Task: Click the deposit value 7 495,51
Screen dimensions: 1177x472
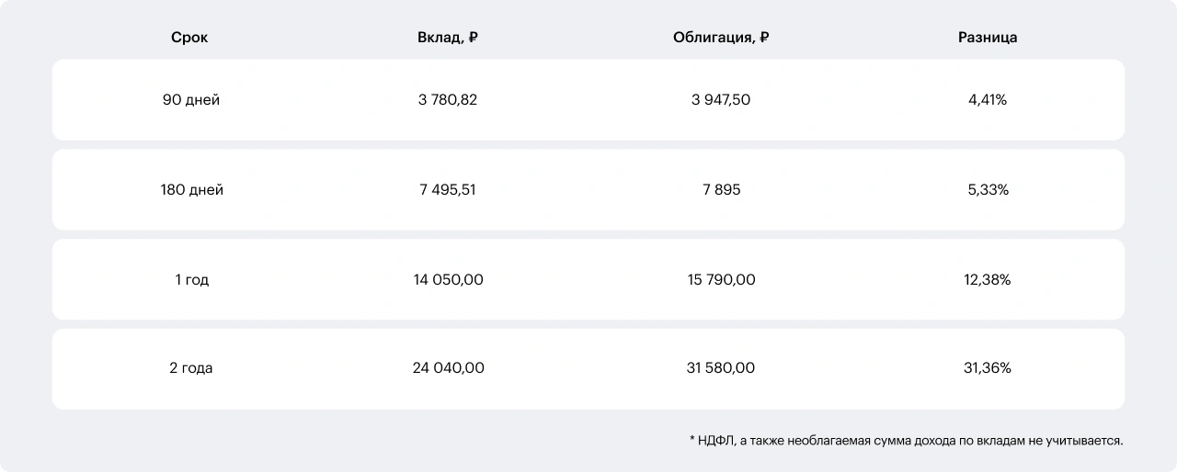Action: pyautogui.click(x=448, y=190)
